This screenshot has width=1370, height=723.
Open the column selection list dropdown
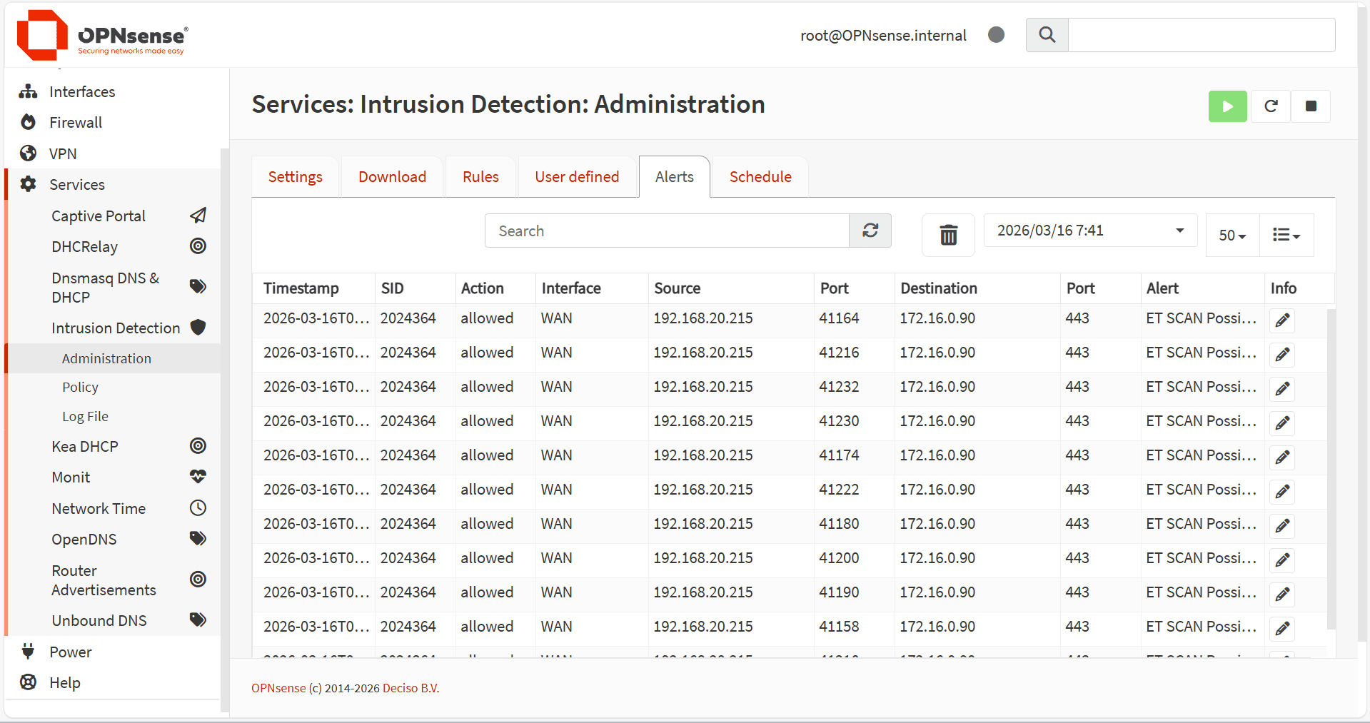coord(1286,236)
